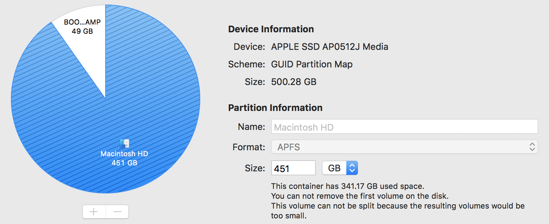The width and height of the screenshot is (549, 224).
Task: Open the GB size unit dropdown
Action: coord(340,168)
